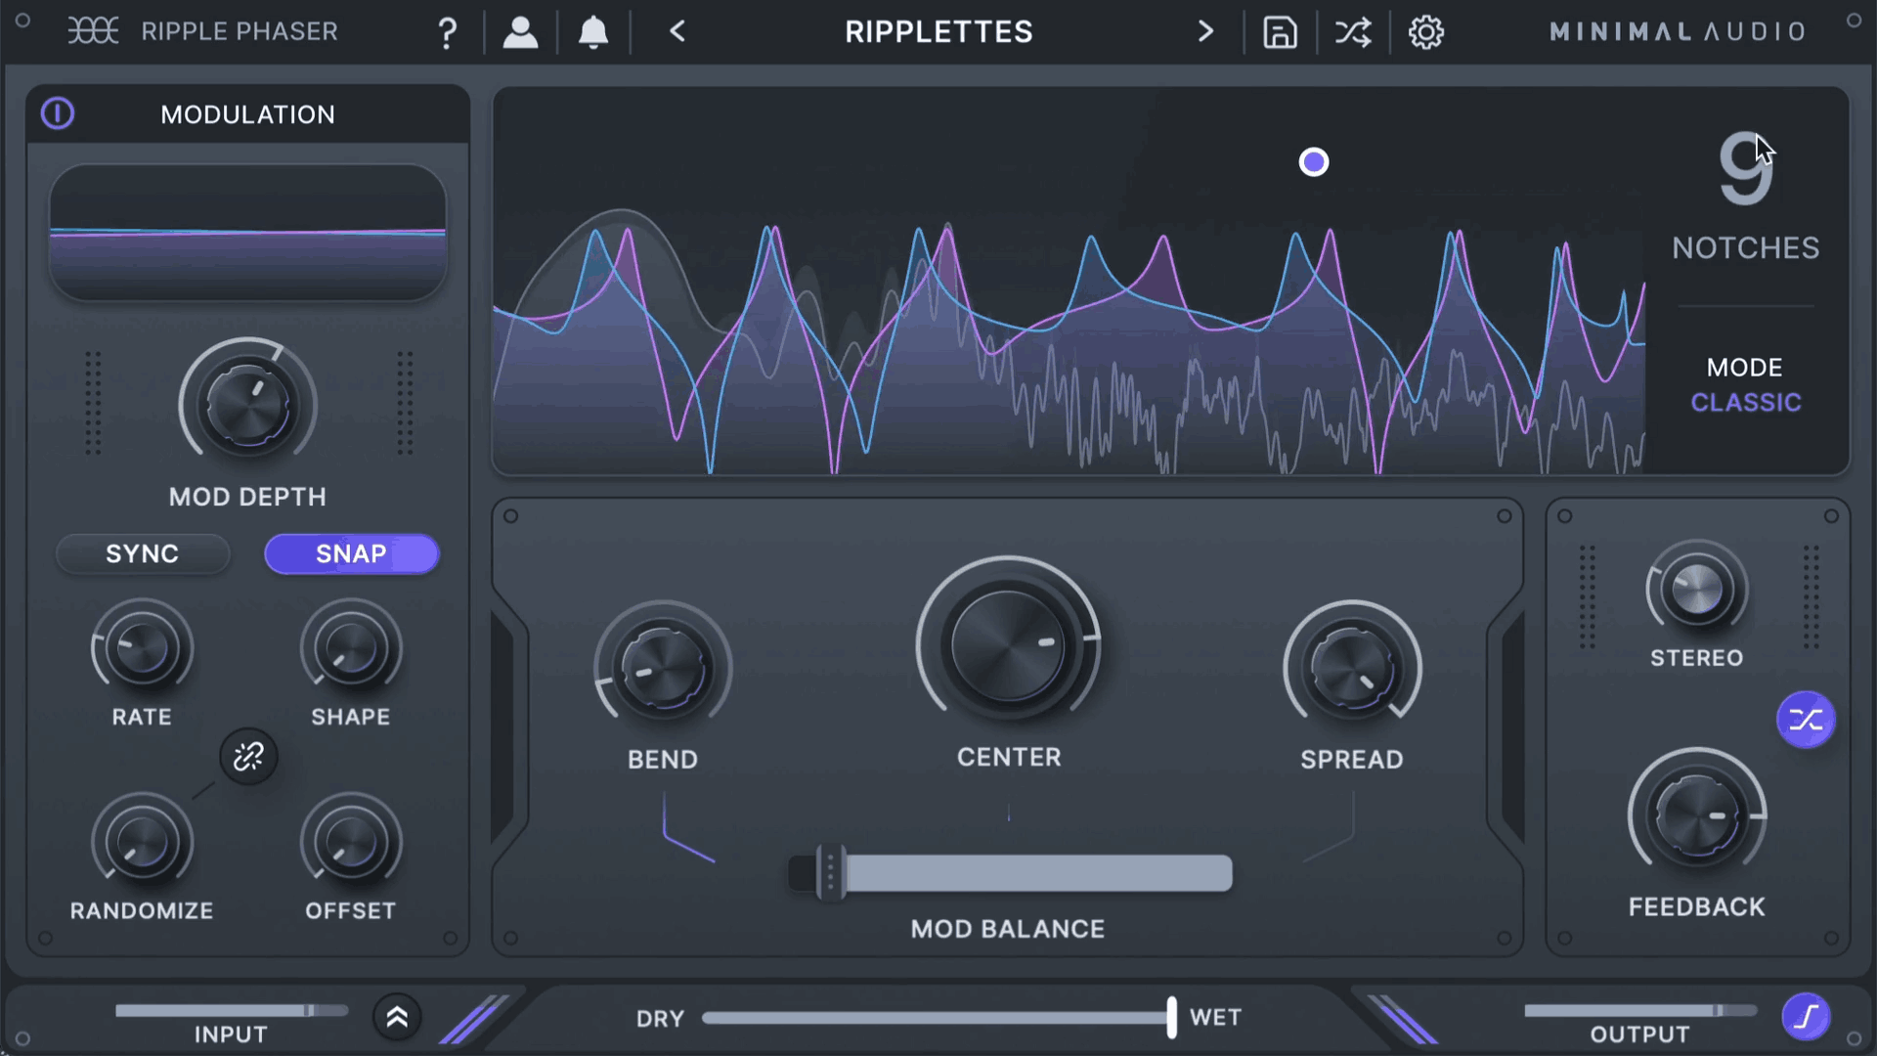The image size is (1877, 1056).
Task: Save preset with the floppy disk icon
Action: pos(1280,32)
